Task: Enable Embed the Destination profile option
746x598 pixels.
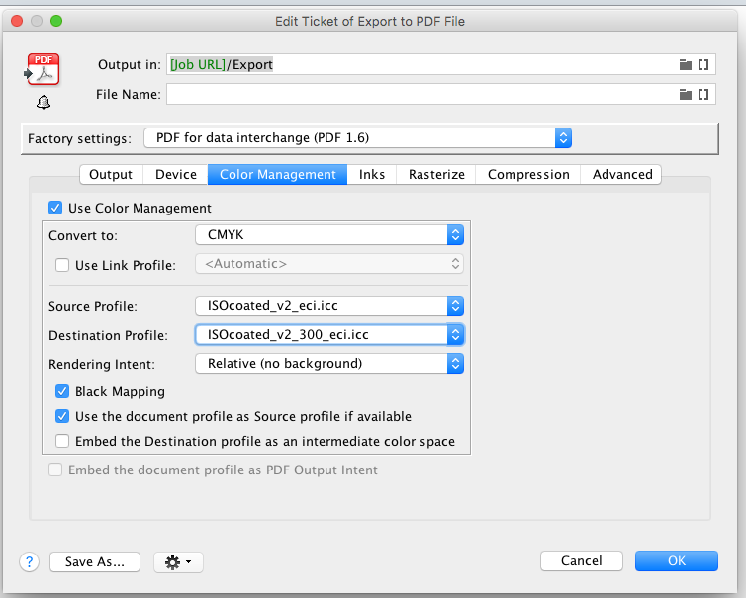Action: click(63, 441)
